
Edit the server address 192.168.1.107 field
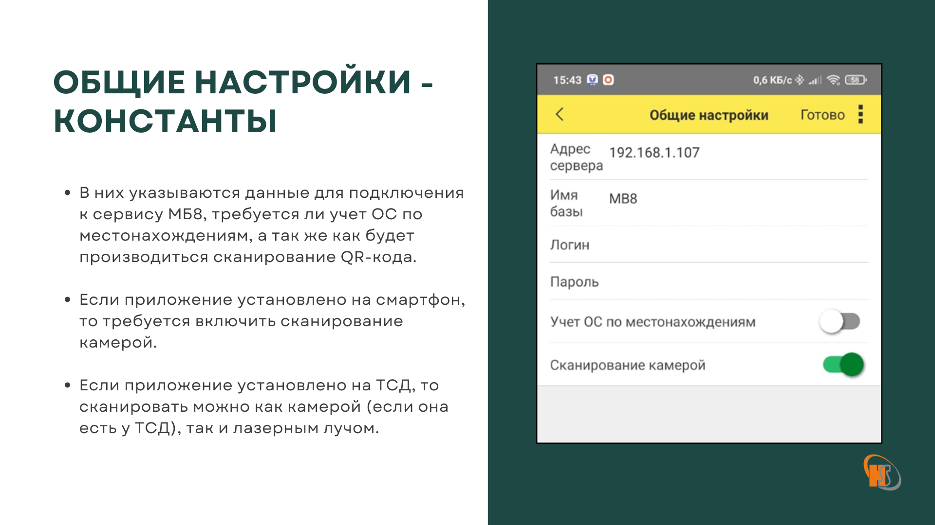tap(654, 153)
